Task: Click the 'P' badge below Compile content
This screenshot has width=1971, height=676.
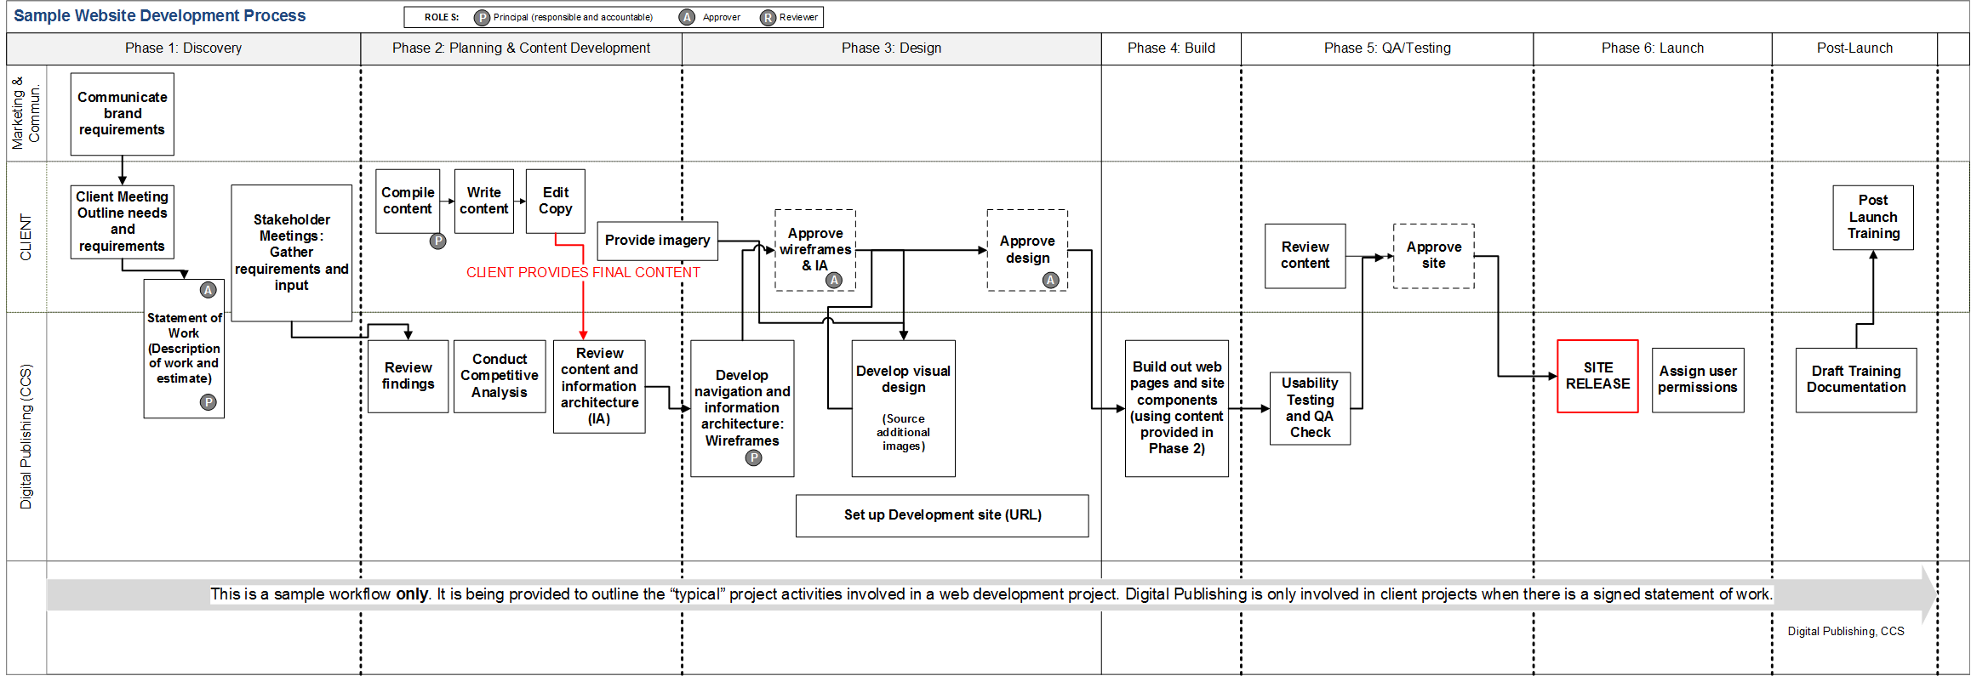Action: click(x=437, y=241)
